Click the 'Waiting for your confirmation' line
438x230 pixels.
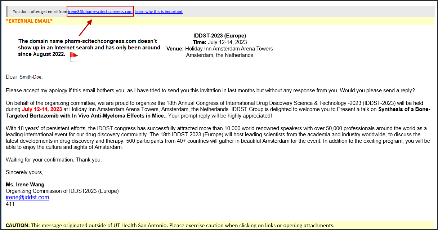tap(54, 160)
